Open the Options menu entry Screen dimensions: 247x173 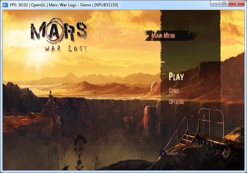(x=177, y=102)
